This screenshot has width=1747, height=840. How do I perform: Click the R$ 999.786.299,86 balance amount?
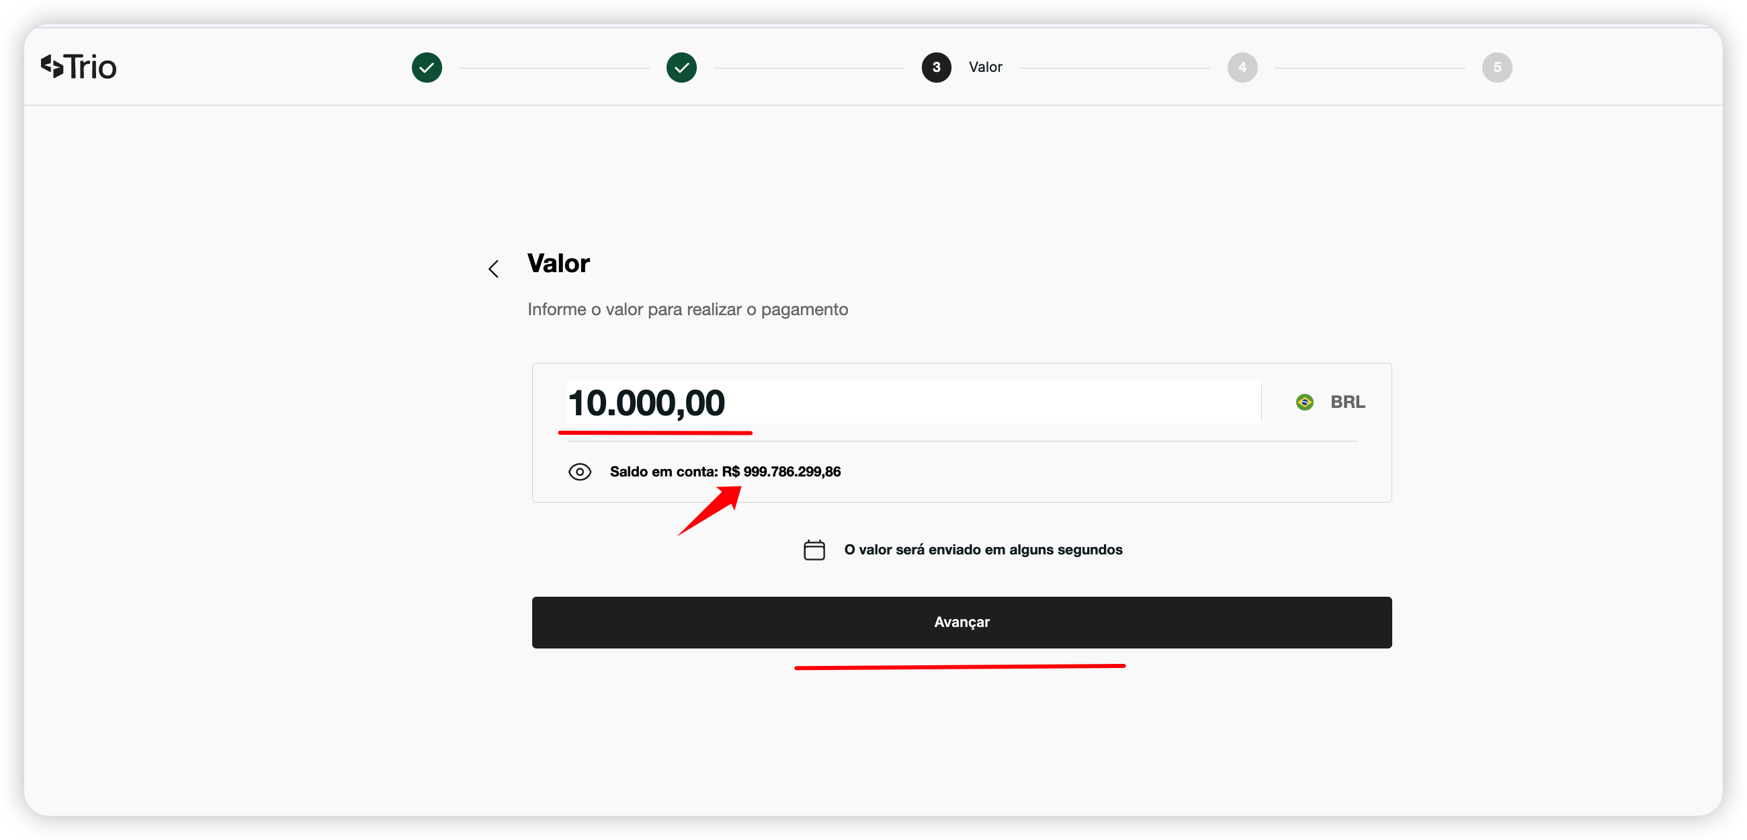781,472
